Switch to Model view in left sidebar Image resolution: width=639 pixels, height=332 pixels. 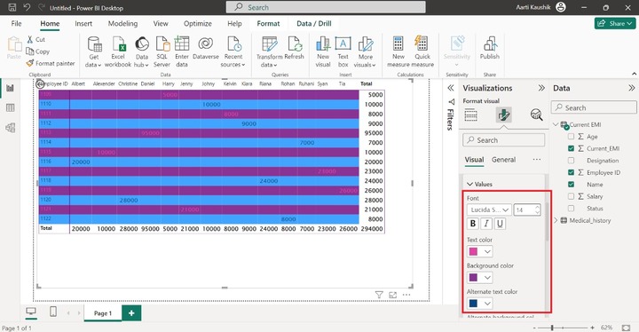point(10,128)
